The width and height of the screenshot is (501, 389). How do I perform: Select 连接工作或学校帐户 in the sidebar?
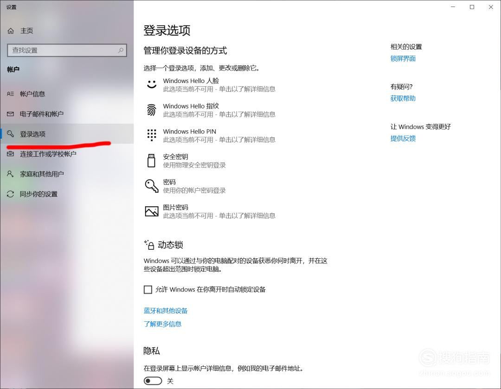click(67, 154)
